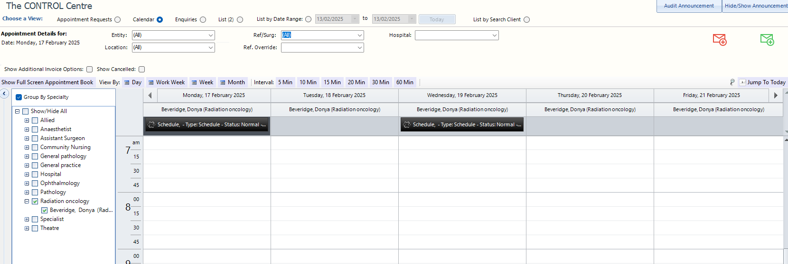Open the Ref/Surg dropdown
This screenshot has height=264, width=788.
[x=360, y=35]
